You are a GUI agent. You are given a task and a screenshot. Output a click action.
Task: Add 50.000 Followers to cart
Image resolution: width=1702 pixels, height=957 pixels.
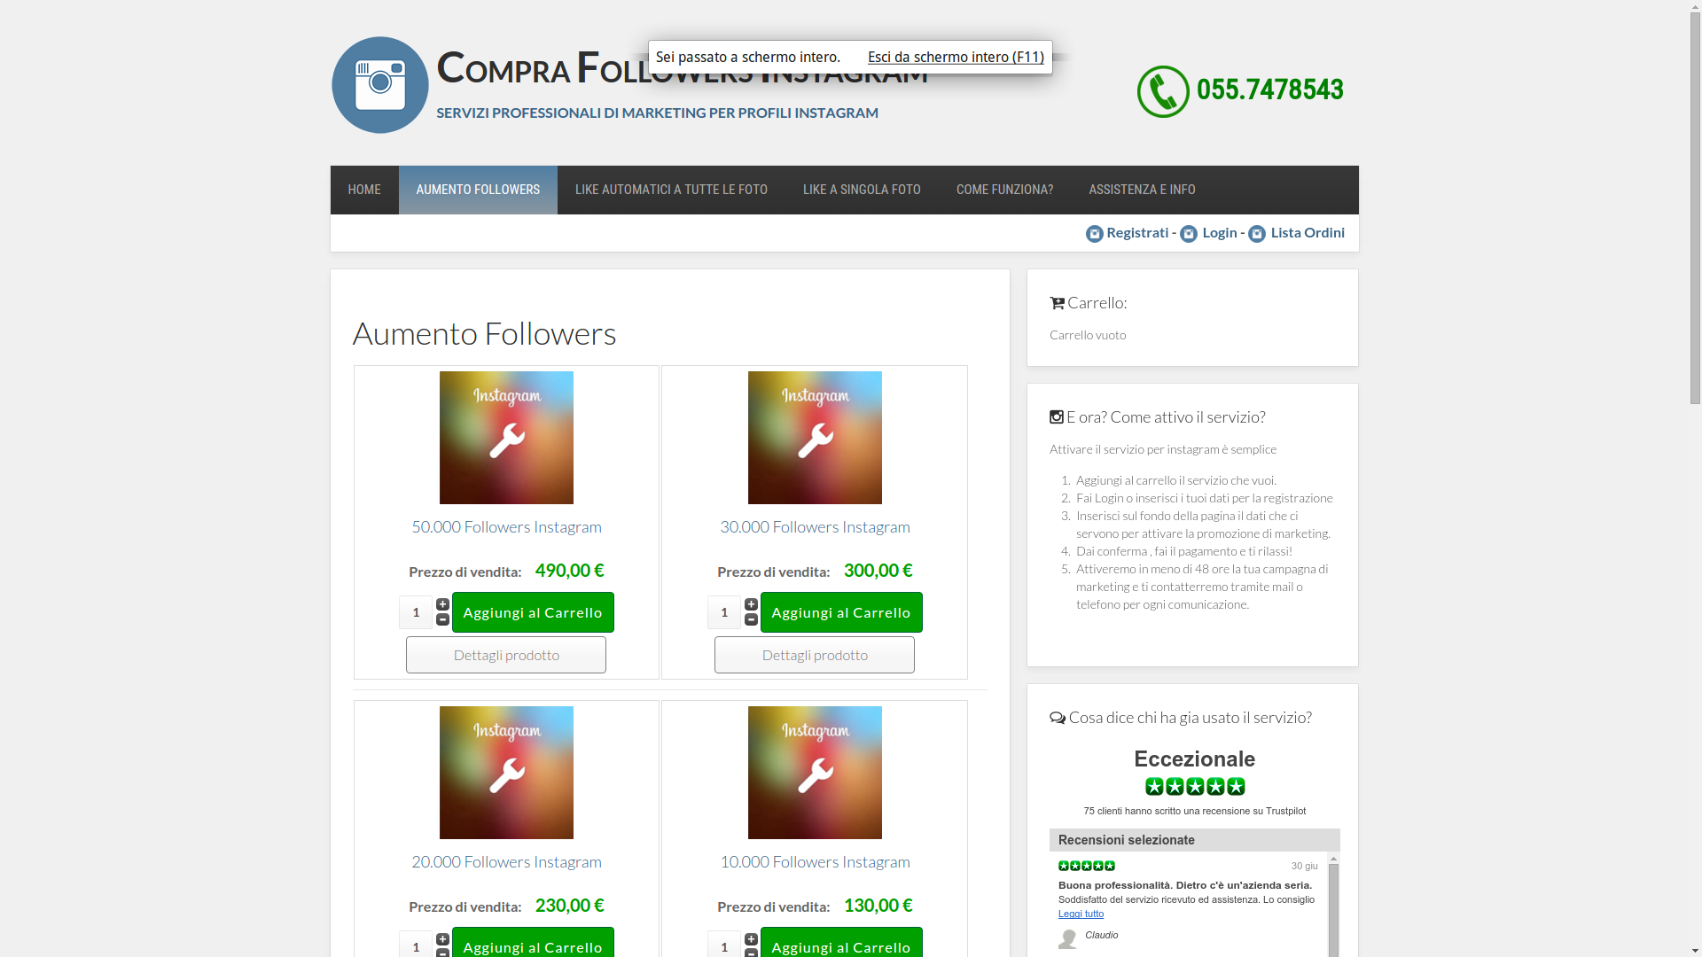(533, 612)
